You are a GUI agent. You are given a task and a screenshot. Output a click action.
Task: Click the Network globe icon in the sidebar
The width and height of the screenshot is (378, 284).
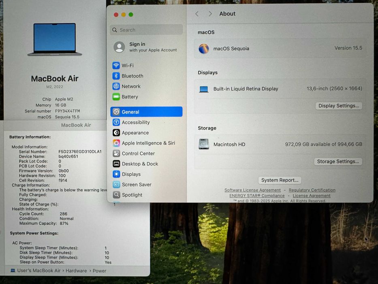(116, 86)
